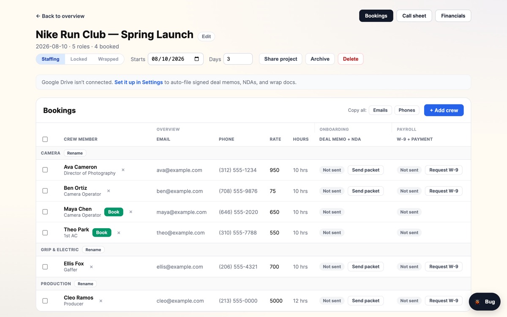Click Maya Chen's deal memo Not sent badge
507x317 pixels.
332,212
